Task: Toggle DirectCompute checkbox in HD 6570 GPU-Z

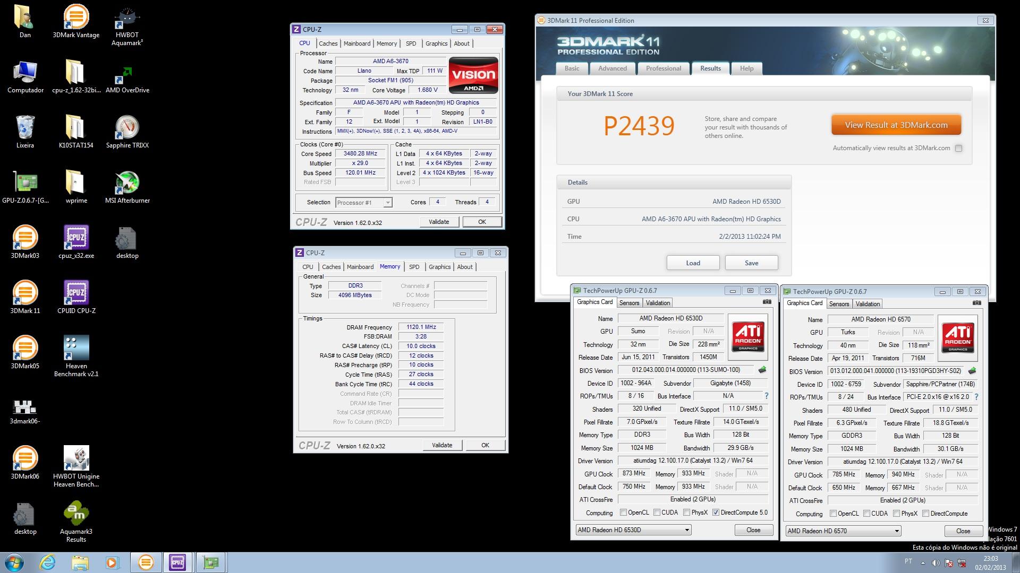Action: [x=925, y=514]
